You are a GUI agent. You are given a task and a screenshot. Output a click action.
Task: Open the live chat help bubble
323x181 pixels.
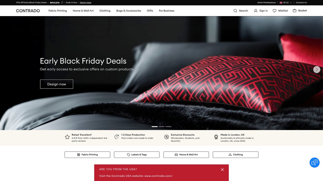point(314,162)
